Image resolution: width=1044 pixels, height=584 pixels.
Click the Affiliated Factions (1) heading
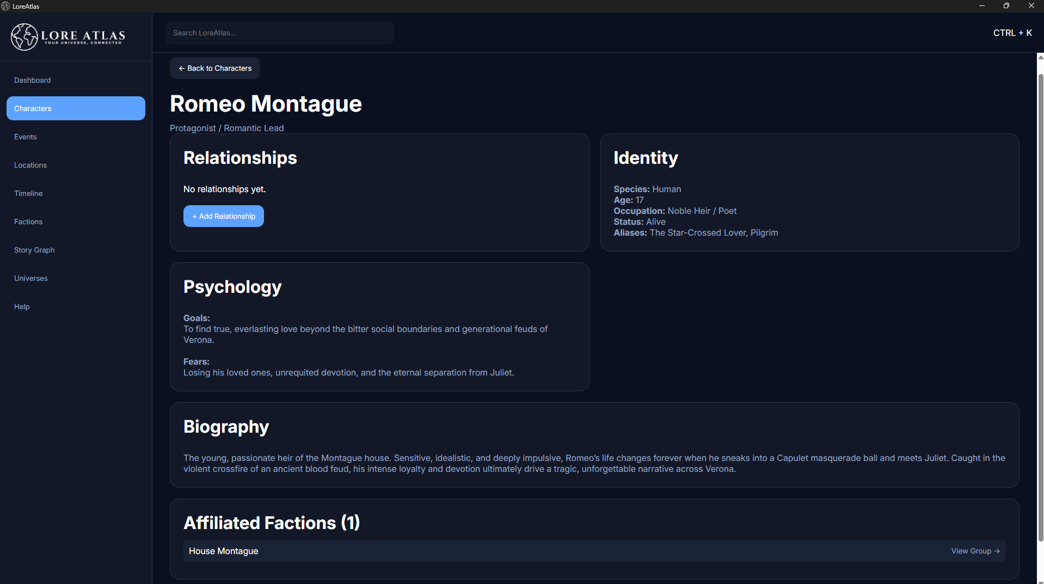pyautogui.click(x=272, y=522)
